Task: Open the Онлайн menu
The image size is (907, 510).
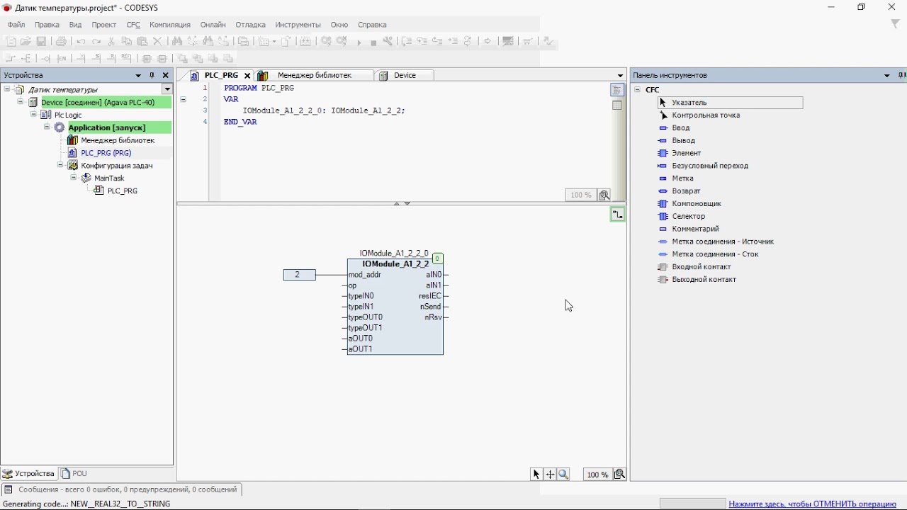Action: click(x=213, y=25)
